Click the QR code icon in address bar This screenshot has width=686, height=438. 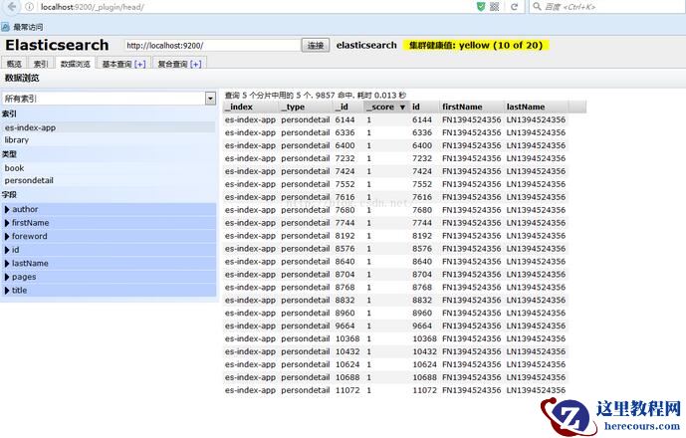(495, 7)
